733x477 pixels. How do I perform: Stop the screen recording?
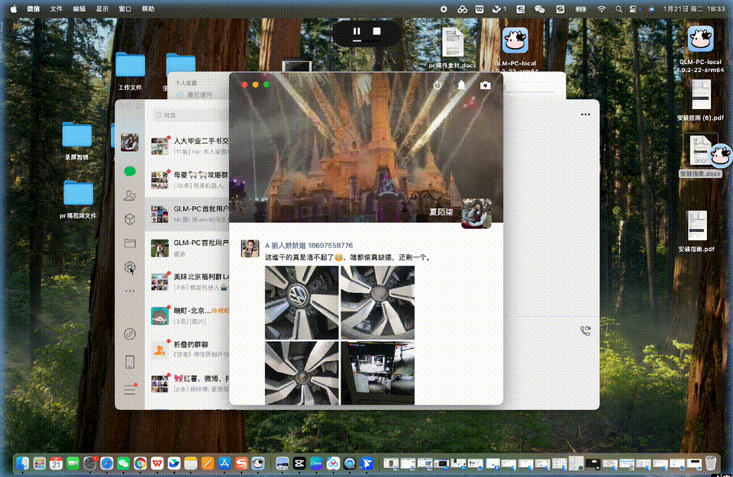[376, 31]
